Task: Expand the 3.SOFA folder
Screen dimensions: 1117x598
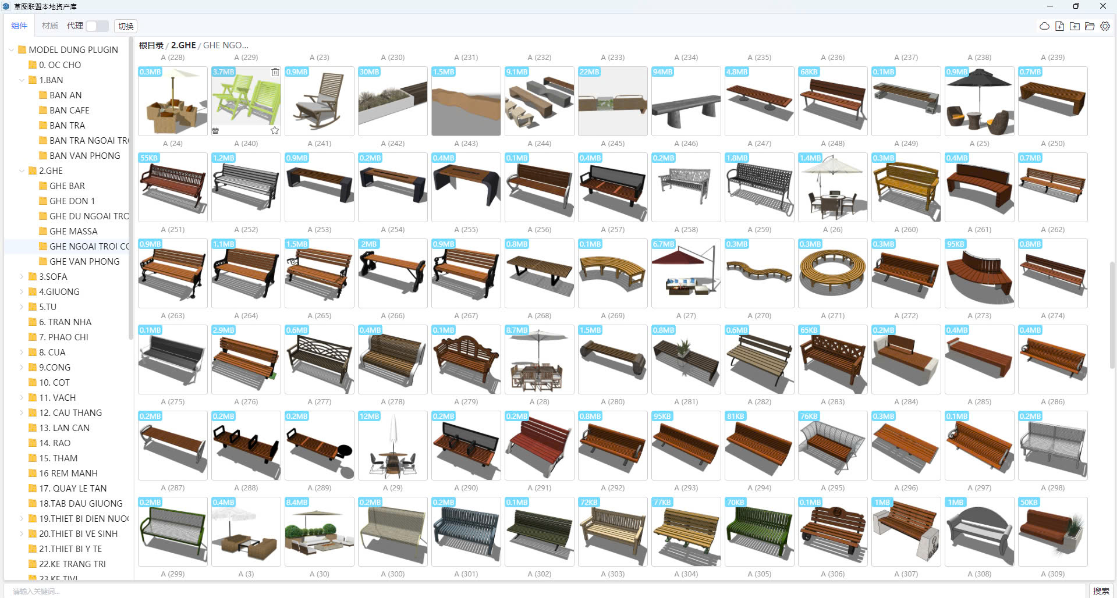Action: (22, 277)
